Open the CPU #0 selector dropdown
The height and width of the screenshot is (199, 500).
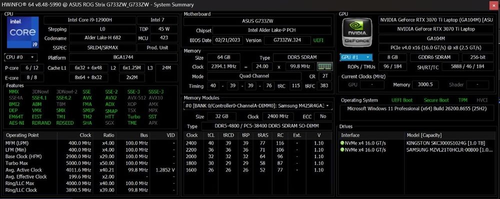click(20, 57)
